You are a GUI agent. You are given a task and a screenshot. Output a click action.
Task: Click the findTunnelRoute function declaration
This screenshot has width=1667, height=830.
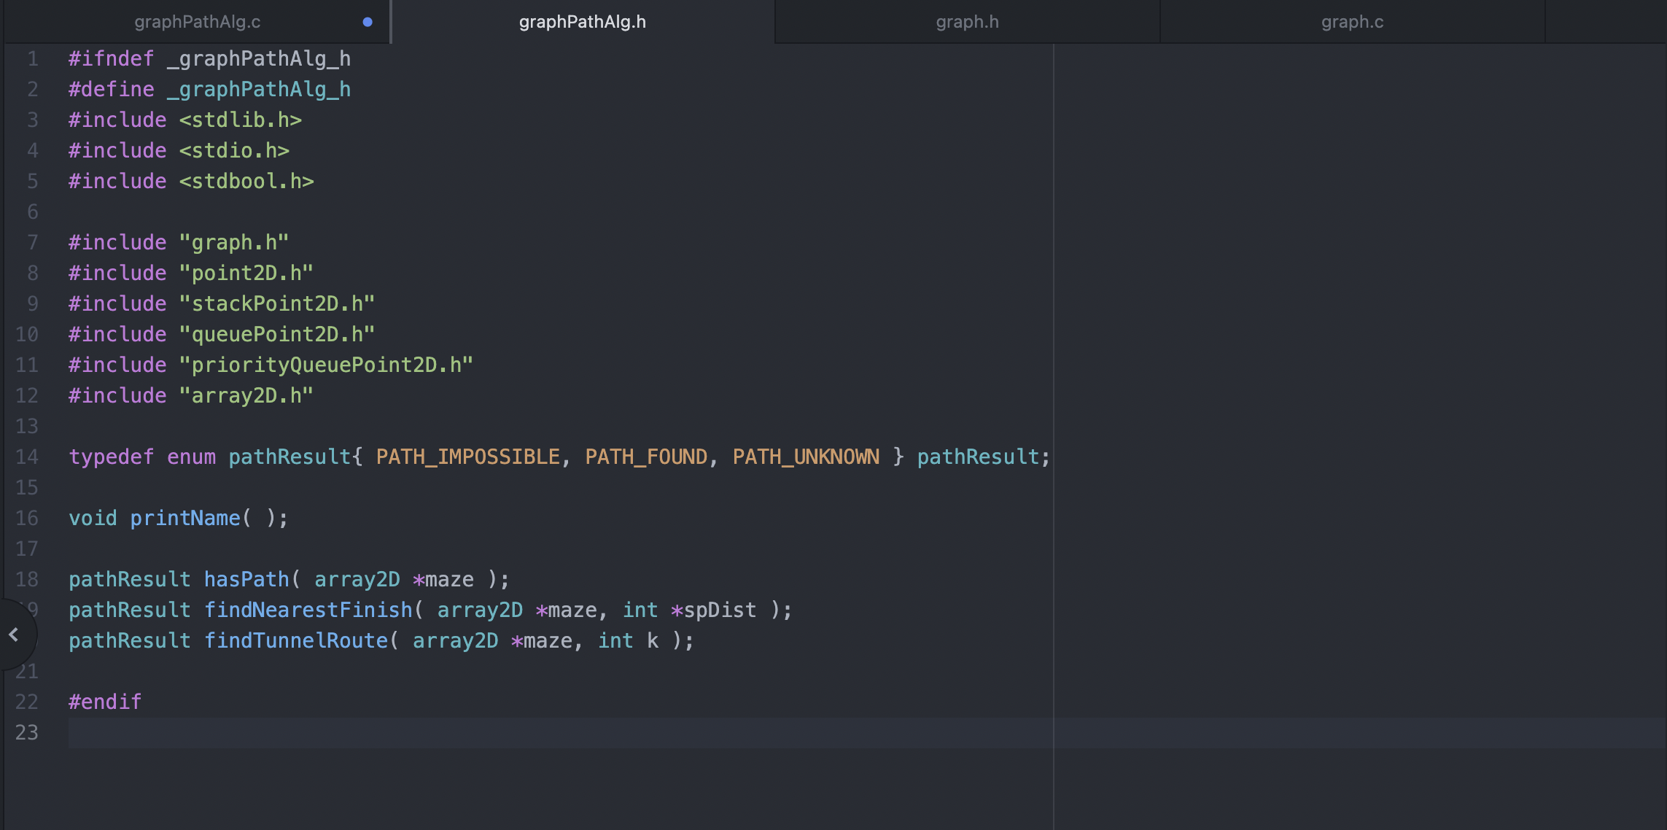pyautogui.click(x=295, y=641)
